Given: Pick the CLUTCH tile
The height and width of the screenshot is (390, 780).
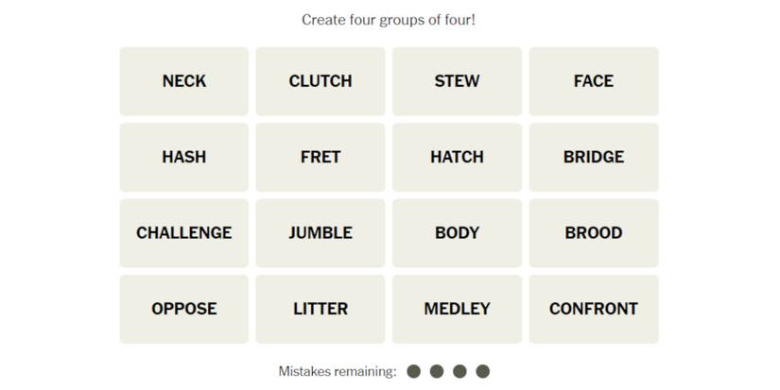Looking at the screenshot, I should coord(321,81).
